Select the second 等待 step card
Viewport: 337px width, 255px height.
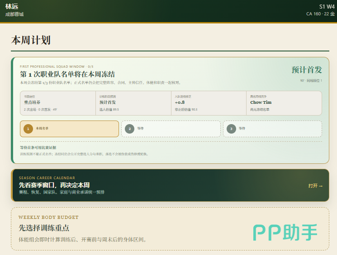point(171,129)
